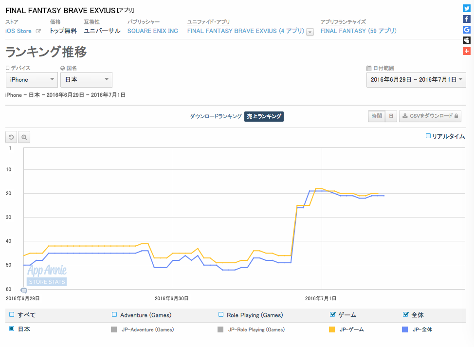This screenshot has height=347, width=474.
Task: Click the JP-Role Playing (Games) gray swatch
Action: pos(220,329)
